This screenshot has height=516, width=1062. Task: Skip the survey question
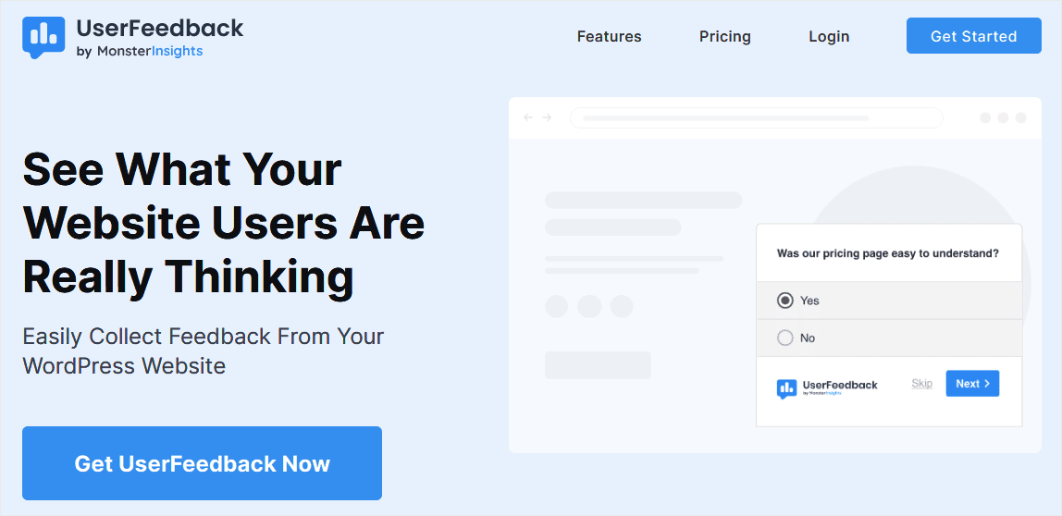click(x=922, y=384)
